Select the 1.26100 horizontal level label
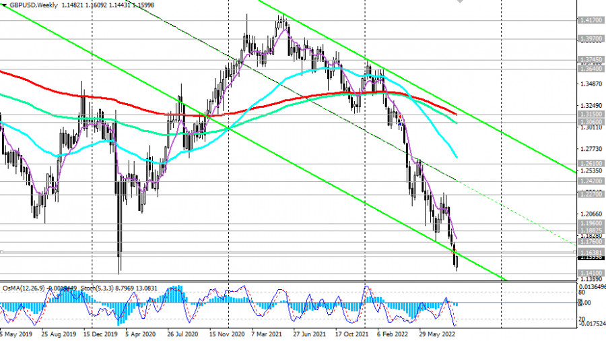The image size is (606, 341). [591, 163]
